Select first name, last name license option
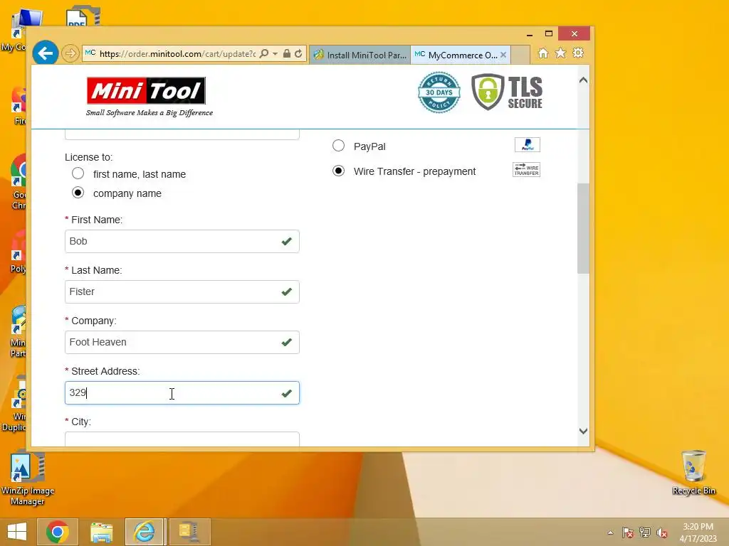 (x=78, y=173)
